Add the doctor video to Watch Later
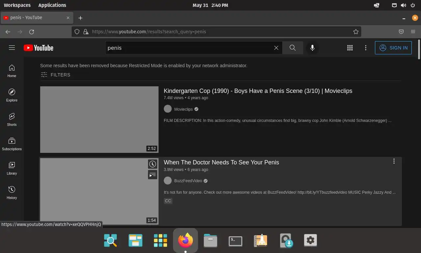The image size is (421, 253). pos(153,164)
